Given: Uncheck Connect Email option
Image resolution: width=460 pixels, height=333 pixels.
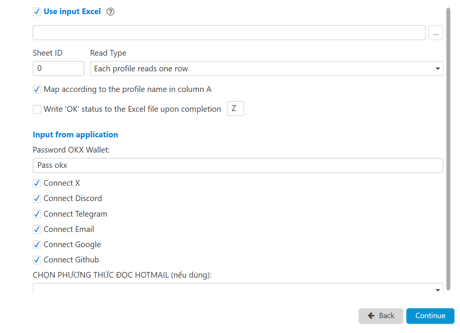Looking at the screenshot, I should (x=37, y=230).
